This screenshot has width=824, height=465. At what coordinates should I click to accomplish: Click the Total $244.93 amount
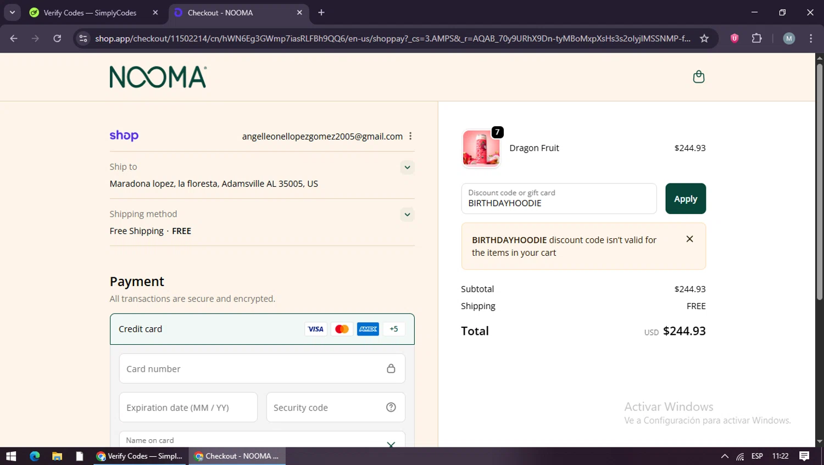coord(684,331)
